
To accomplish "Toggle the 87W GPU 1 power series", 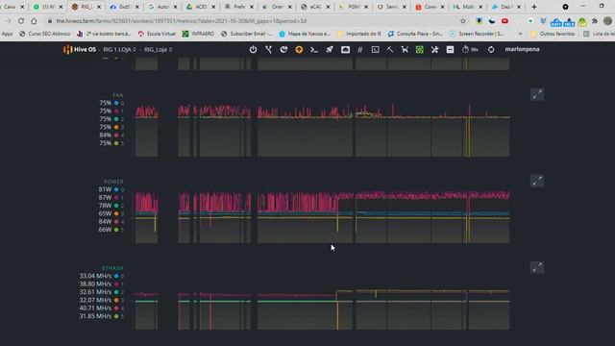I will tap(111, 197).
